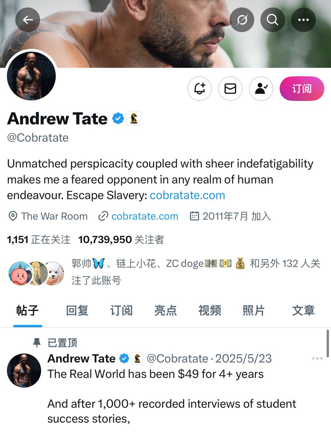View the 10,739,950 关注者 followers list
Viewport: 331px width, 438px height.
click(x=121, y=239)
